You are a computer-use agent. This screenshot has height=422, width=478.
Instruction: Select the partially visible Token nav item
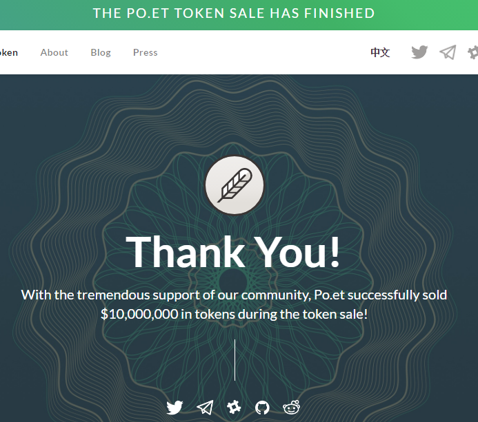[x=9, y=52]
